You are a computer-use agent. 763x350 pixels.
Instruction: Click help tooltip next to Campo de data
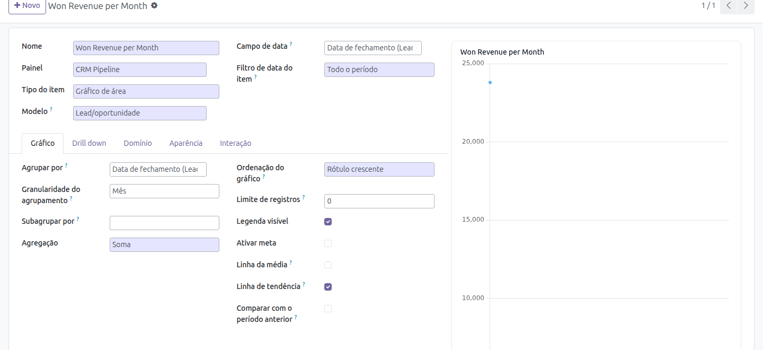291,44
